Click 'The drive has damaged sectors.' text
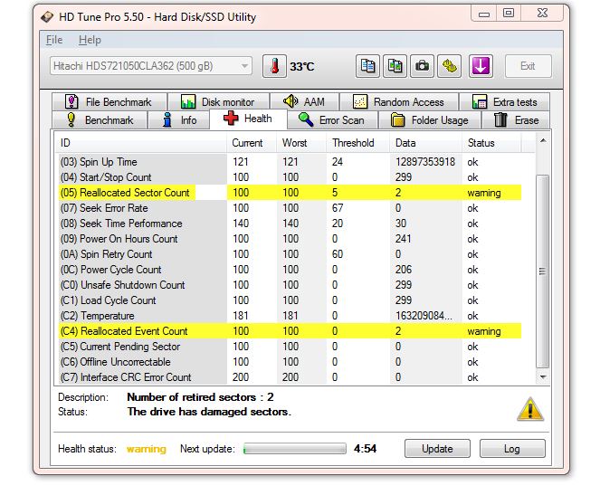This screenshot has width=600, height=495. coord(209,412)
